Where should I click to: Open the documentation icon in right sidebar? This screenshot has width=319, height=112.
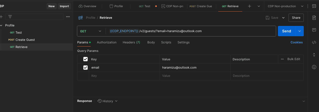(x=314, y=18)
